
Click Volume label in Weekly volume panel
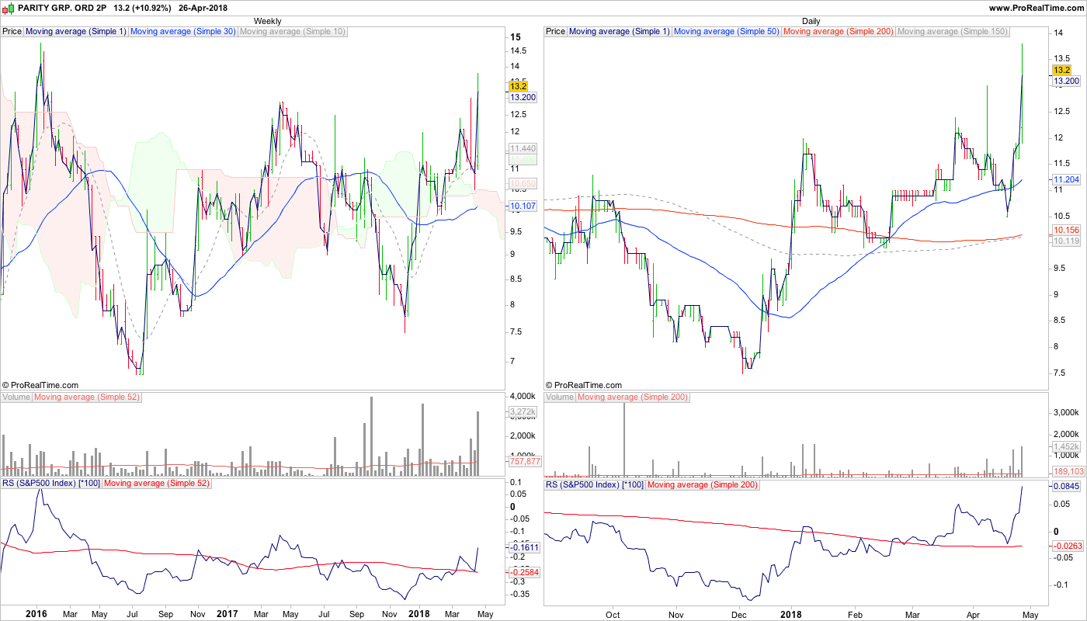[x=16, y=397]
